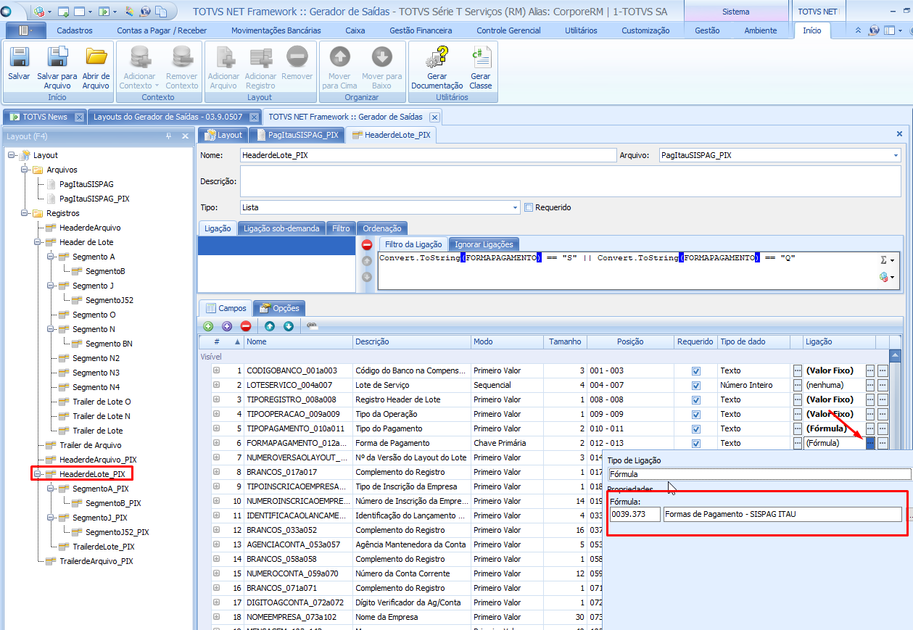Image resolution: width=913 pixels, height=630 pixels.
Task: Click Gerar Classe icon
Action: tap(480, 57)
